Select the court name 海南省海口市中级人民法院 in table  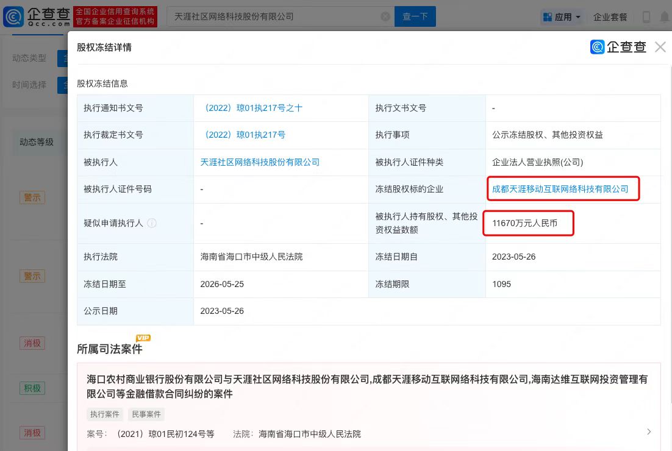click(x=252, y=257)
